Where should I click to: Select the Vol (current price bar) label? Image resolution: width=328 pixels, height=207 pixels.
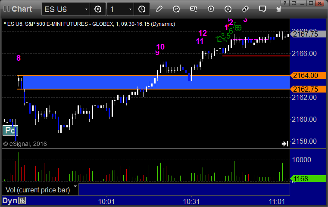[37, 190]
